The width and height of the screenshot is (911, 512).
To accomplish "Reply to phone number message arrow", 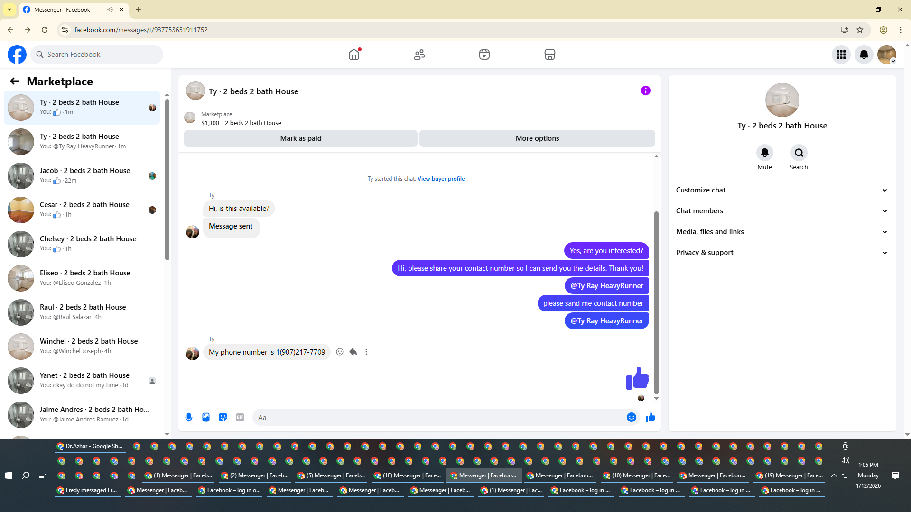I will click(353, 352).
